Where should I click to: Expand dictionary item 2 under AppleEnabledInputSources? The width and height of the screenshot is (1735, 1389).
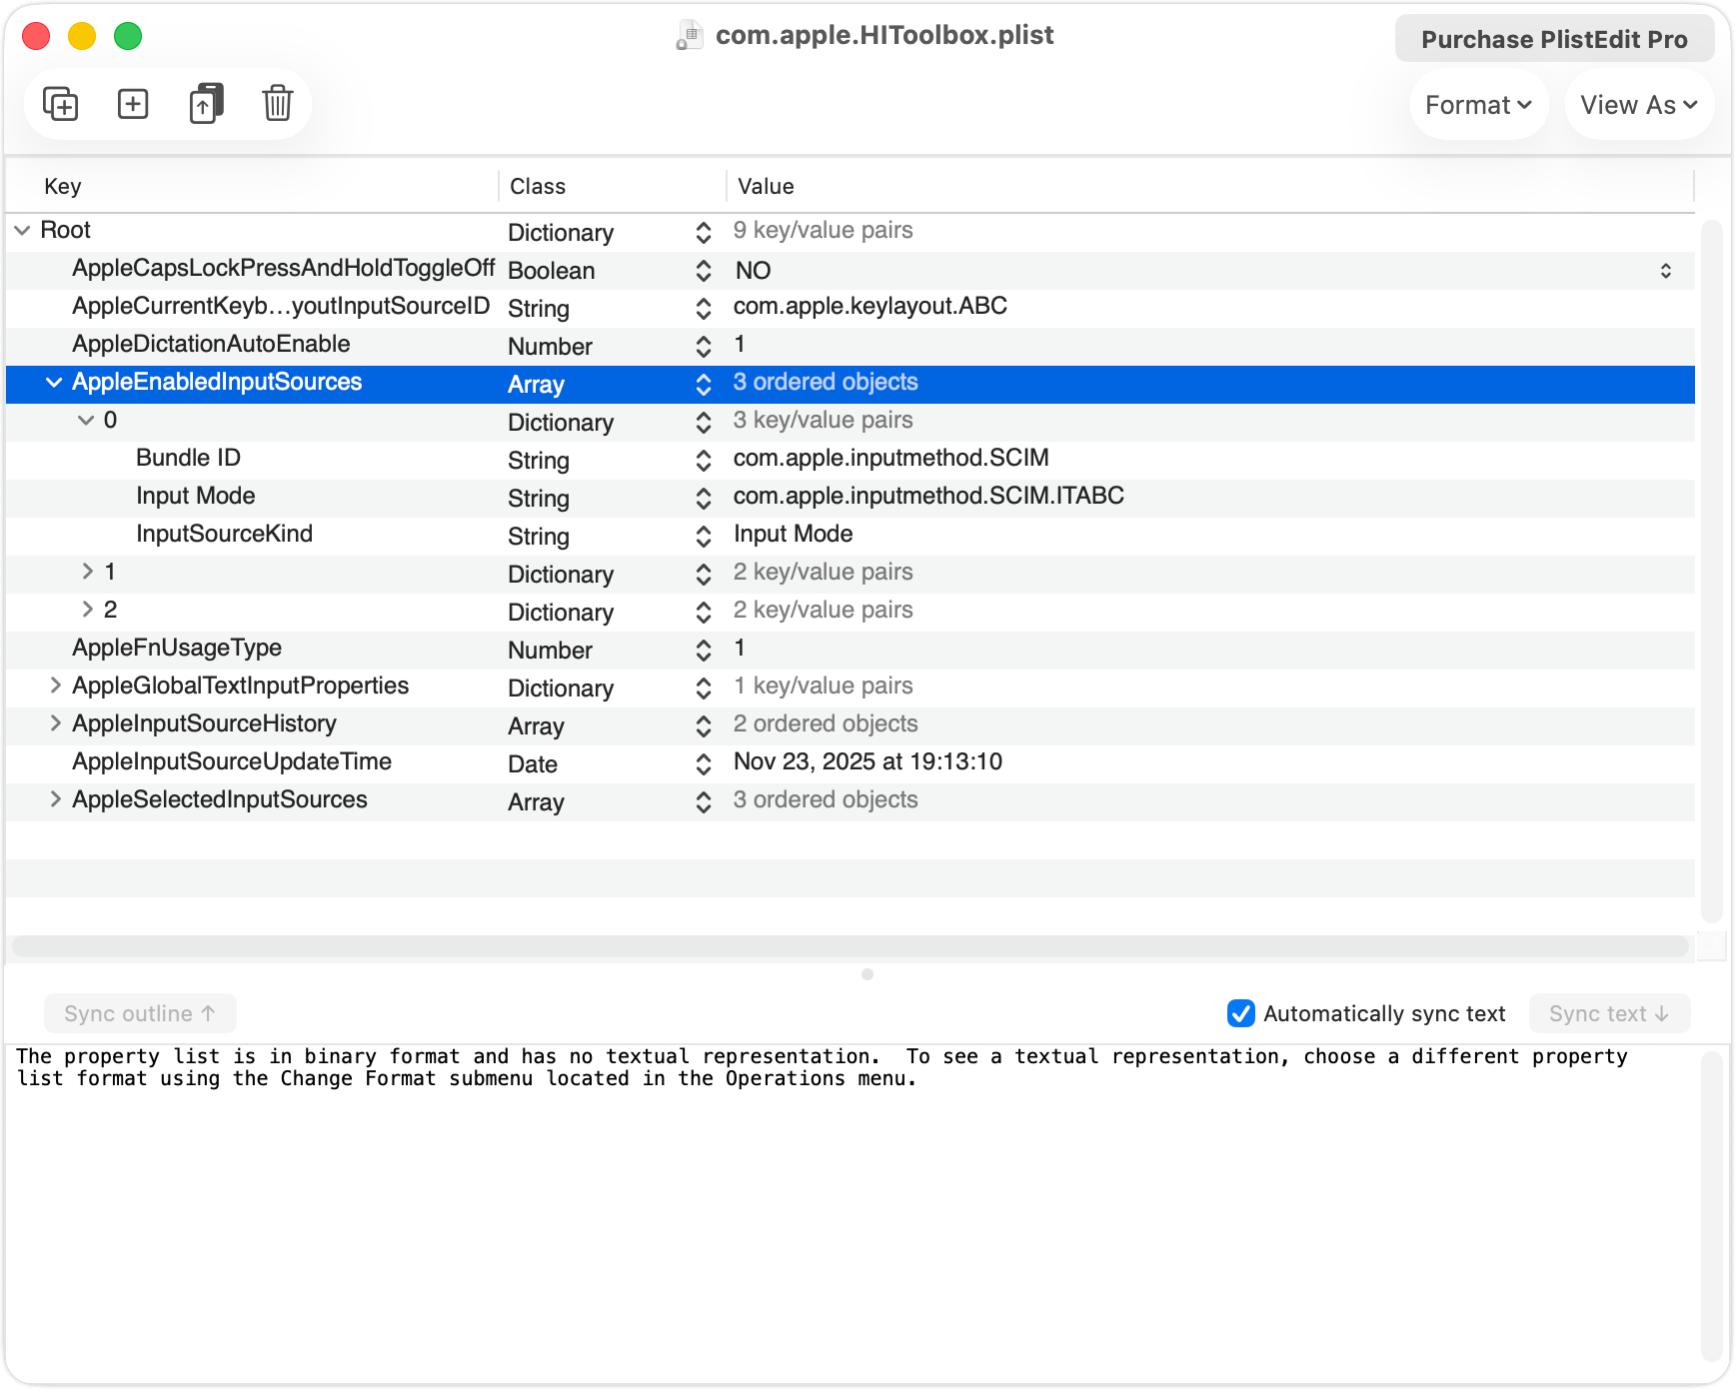point(86,610)
